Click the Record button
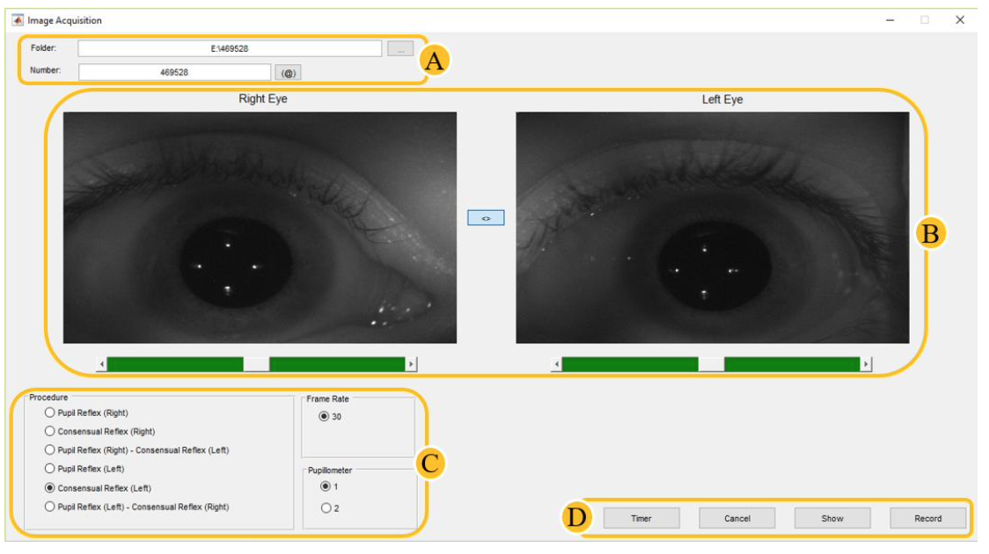This screenshot has width=989, height=554. click(927, 519)
